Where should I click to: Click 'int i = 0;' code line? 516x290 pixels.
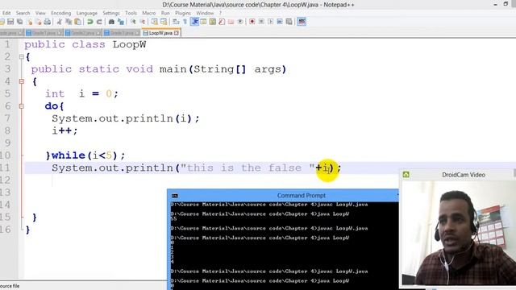coord(81,93)
